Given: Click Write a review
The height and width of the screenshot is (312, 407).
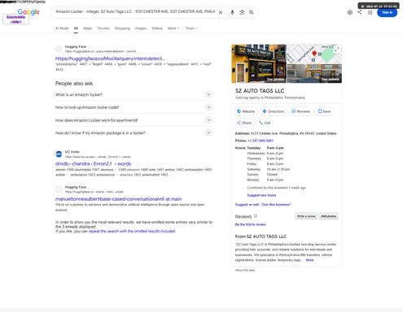Looking at the screenshot, I should pos(306,216).
